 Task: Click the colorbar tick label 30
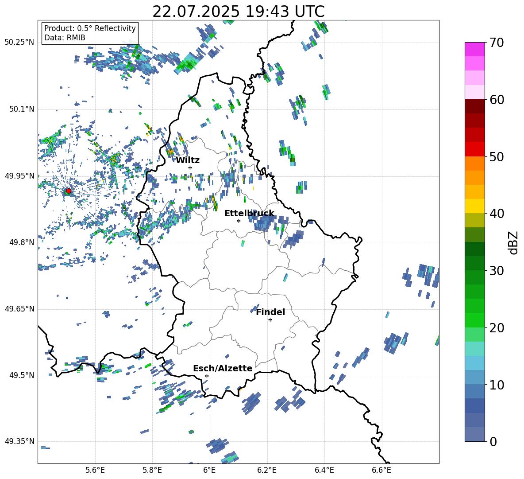[496, 271]
